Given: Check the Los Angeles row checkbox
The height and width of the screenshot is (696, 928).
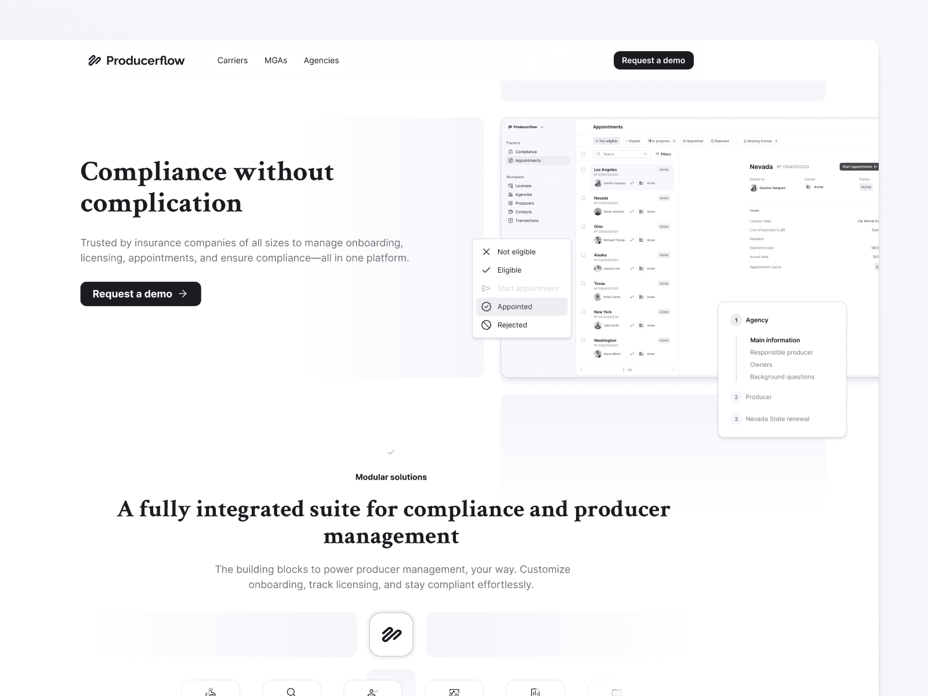Looking at the screenshot, I should (583, 170).
